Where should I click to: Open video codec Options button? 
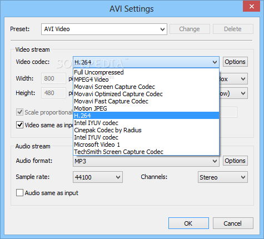[x=235, y=62]
